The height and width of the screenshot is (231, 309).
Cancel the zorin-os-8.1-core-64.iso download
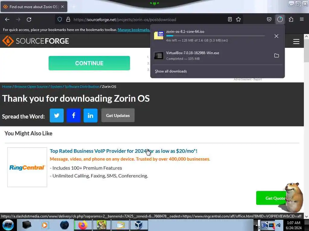[276, 36]
